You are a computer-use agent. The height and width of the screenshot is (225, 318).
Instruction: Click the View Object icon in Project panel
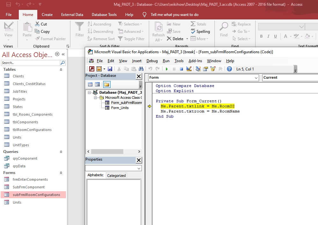[98, 84]
